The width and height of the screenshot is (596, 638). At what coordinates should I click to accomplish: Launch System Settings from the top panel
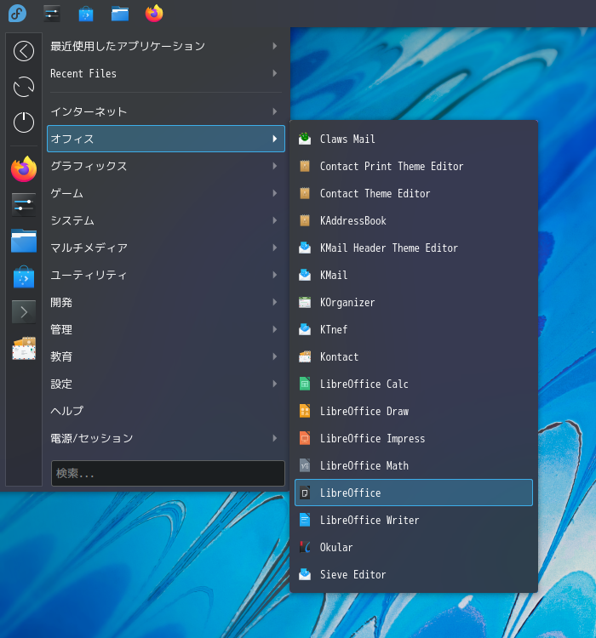52,14
